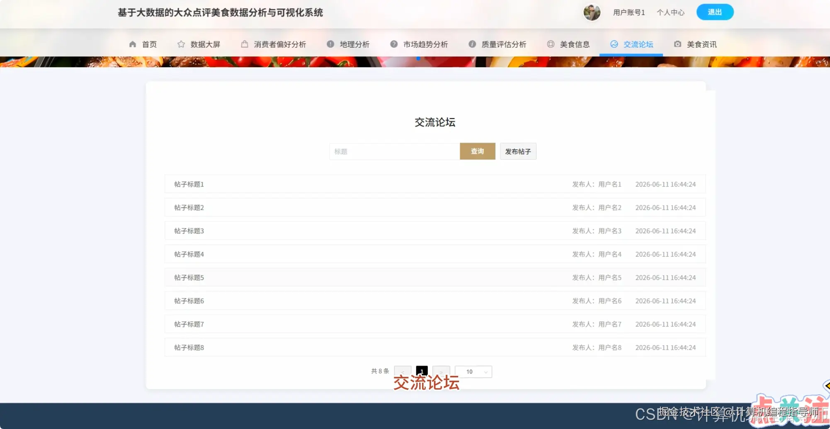
Task: Click the user avatar in the header
Action: (592, 12)
